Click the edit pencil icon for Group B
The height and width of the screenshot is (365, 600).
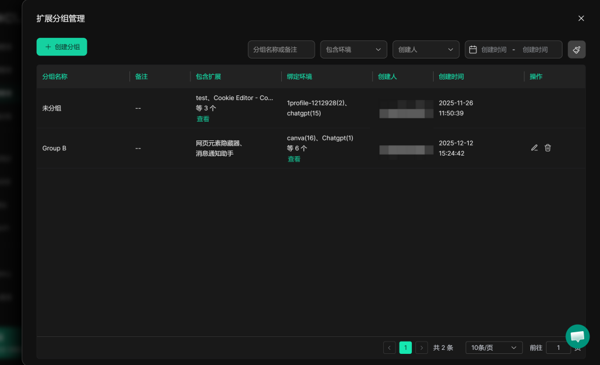click(534, 148)
